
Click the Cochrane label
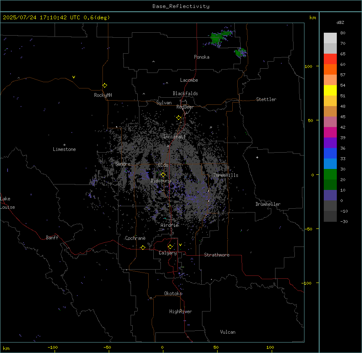point(135,238)
